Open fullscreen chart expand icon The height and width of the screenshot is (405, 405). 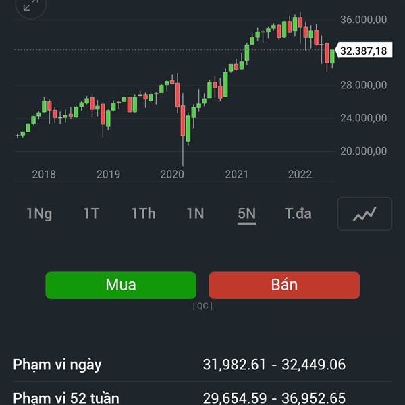pyautogui.click(x=31, y=5)
